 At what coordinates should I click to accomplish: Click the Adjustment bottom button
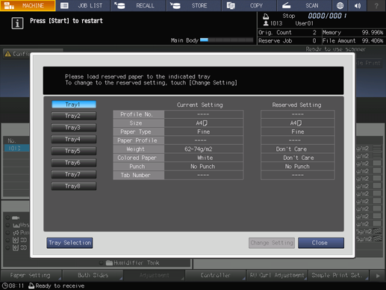154,275
